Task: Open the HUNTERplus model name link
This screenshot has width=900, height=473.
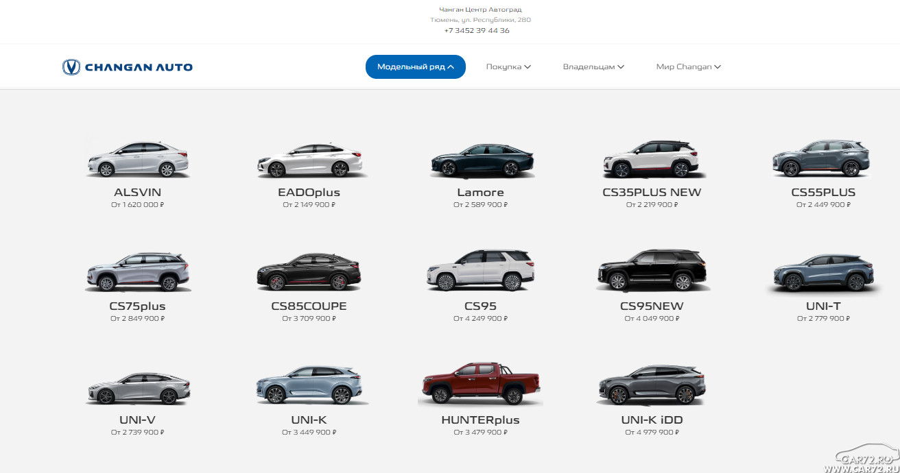Action: click(x=480, y=420)
